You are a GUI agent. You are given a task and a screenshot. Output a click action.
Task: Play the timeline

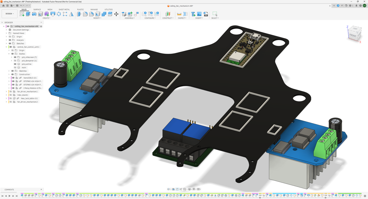click(x=10, y=196)
